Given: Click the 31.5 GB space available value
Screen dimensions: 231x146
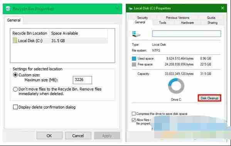Looking at the screenshot, I should click(58, 41).
